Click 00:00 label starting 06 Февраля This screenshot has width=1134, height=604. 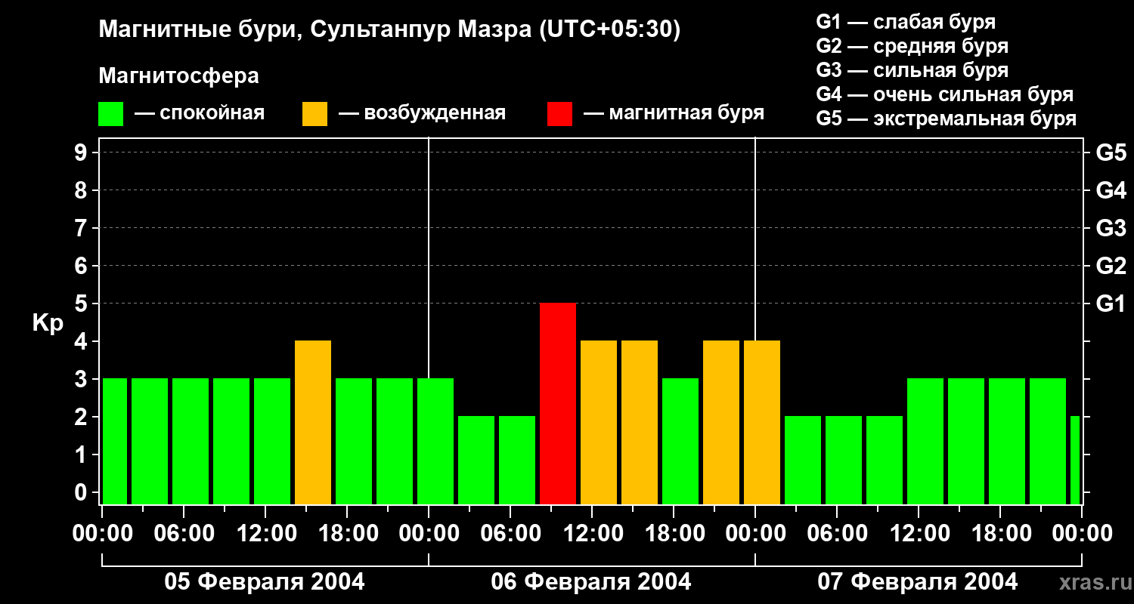click(429, 534)
